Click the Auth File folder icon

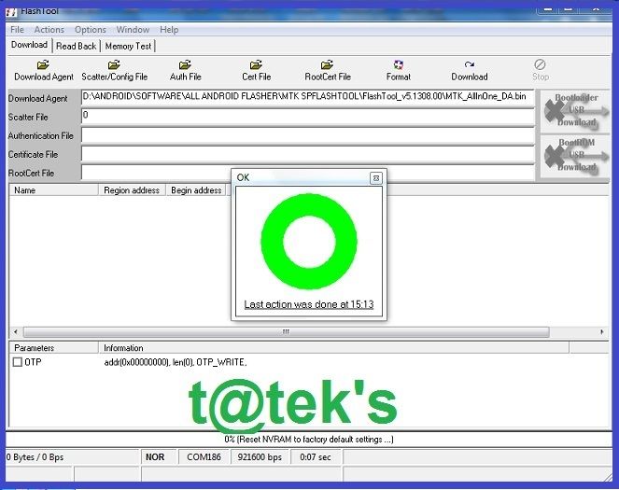[185, 64]
